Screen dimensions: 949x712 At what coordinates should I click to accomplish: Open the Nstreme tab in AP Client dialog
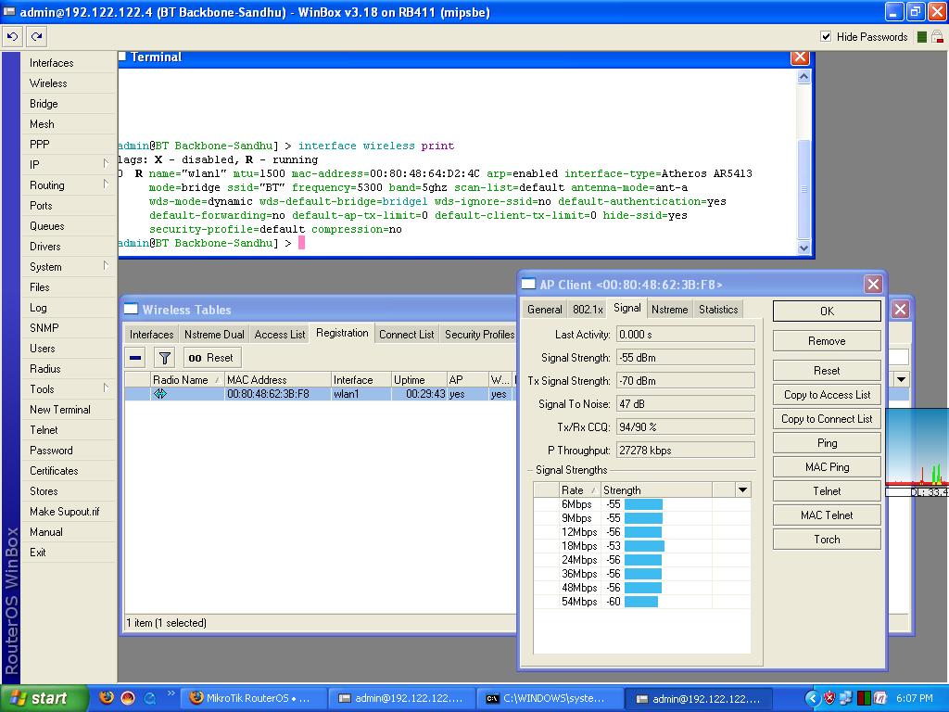(x=669, y=310)
